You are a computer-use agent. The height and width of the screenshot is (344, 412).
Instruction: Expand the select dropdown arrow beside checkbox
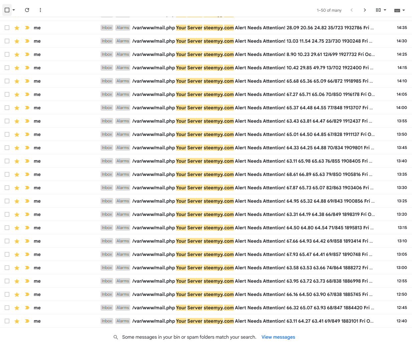point(14,10)
